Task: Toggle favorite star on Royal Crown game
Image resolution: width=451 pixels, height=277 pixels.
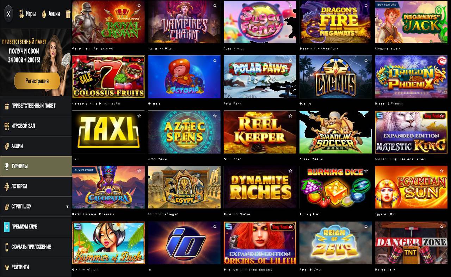Action: (x=139, y=6)
